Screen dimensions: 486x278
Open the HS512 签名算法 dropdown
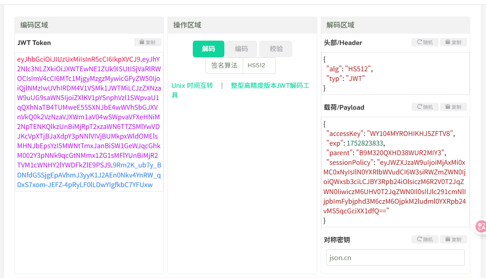point(259,66)
